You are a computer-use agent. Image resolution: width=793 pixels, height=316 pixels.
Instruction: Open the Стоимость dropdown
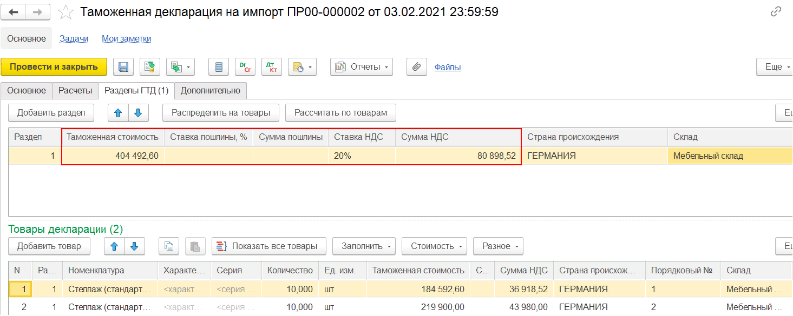point(434,246)
